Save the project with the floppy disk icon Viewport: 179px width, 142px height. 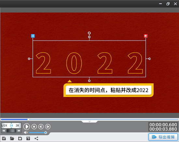click(x=20, y=138)
